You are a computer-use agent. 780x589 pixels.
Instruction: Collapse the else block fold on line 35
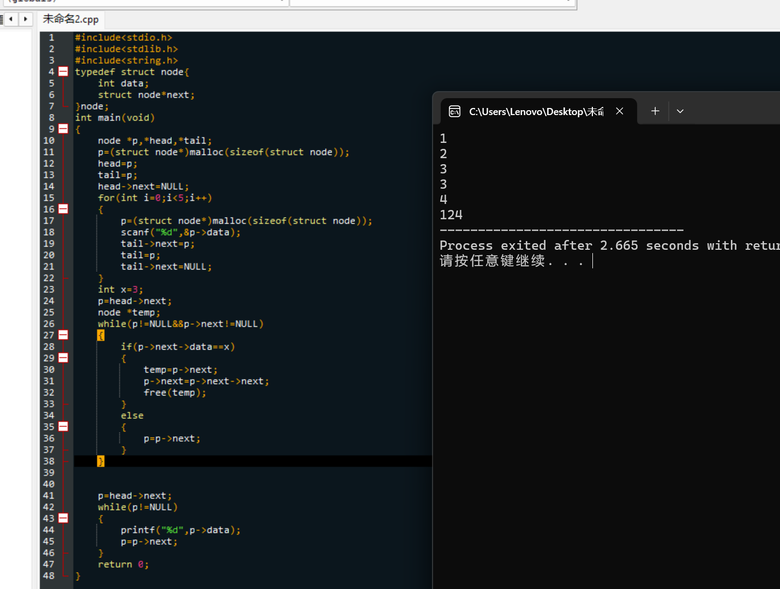point(63,426)
